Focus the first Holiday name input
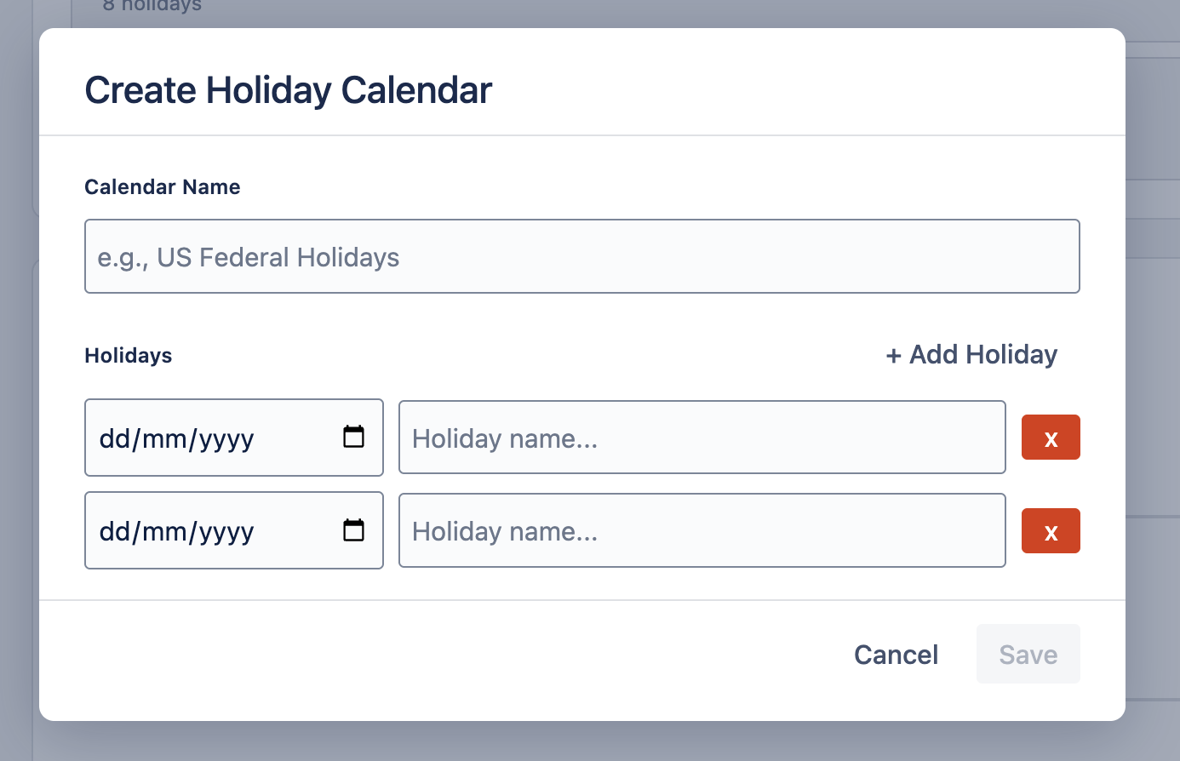This screenshot has height=761, width=1180. [702, 438]
